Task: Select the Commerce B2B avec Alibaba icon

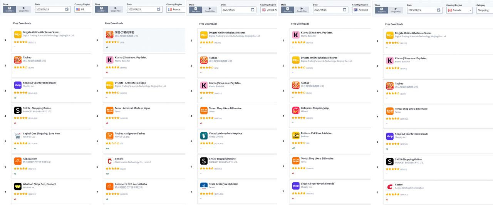Action: [110, 186]
